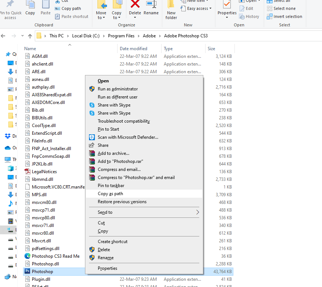Click Create shortcut in context menu
Screen dimensions: 322x287
click(x=112, y=242)
